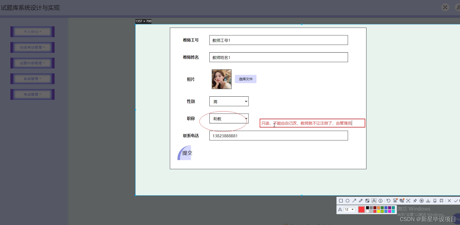Pick the yellow annotation color swatch
Screen dimensions: 460x225
[x=378, y=211]
